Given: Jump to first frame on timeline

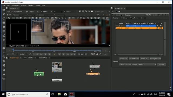Looking at the screenshot, I should [x=37, y=54].
